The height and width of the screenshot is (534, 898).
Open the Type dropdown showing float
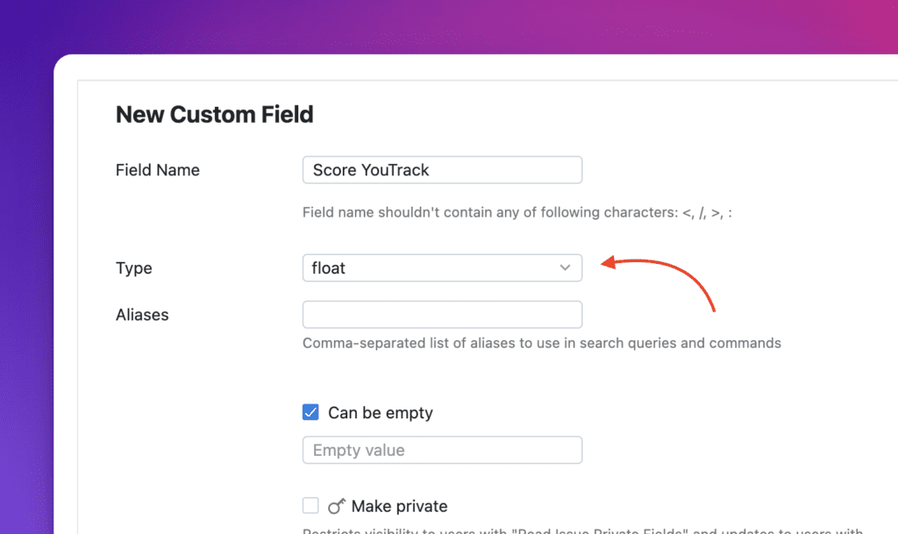coord(442,267)
